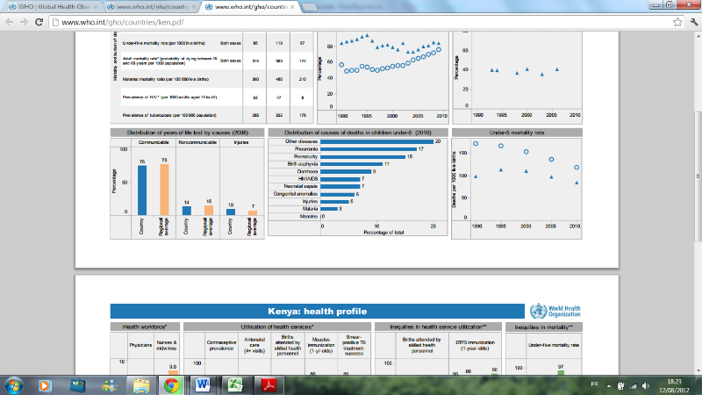Screen dimensions: 702x395
Task: Close the www.who.int/nha/country tab
Action: [194, 7]
